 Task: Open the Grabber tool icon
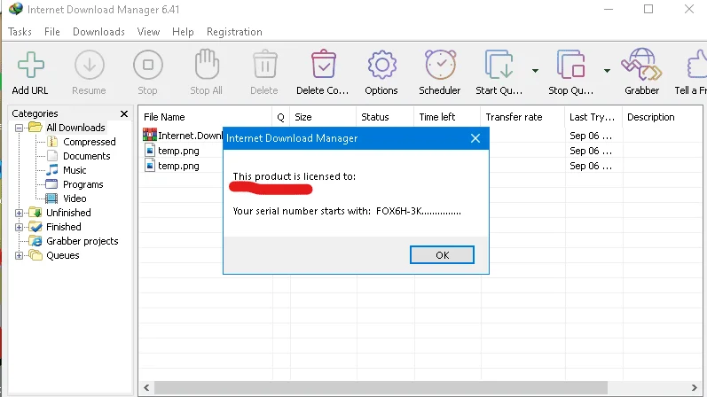point(641,65)
